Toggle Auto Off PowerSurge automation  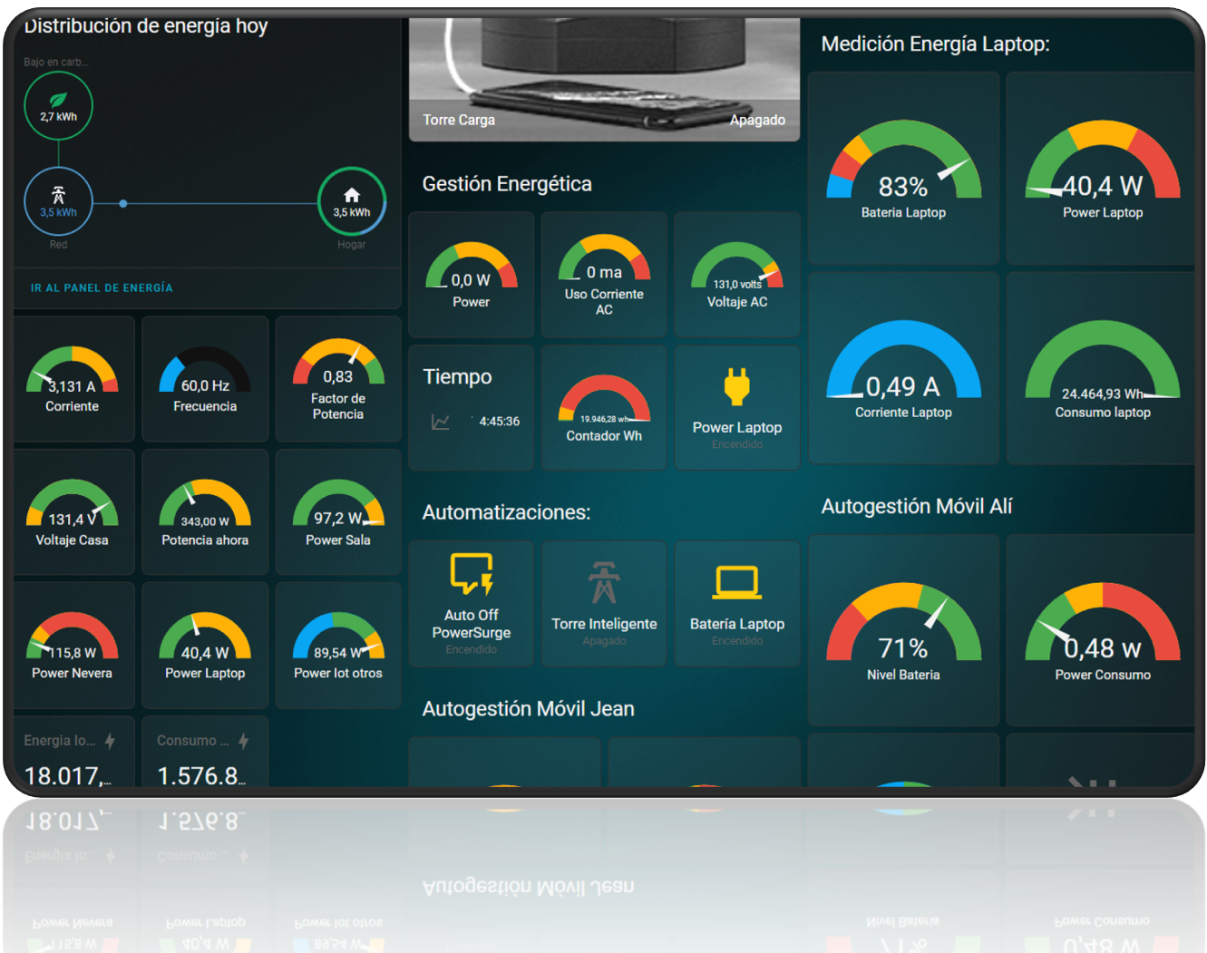click(472, 604)
